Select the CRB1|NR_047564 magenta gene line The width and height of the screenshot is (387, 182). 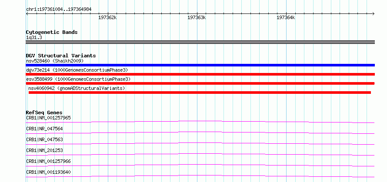coord(200,132)
